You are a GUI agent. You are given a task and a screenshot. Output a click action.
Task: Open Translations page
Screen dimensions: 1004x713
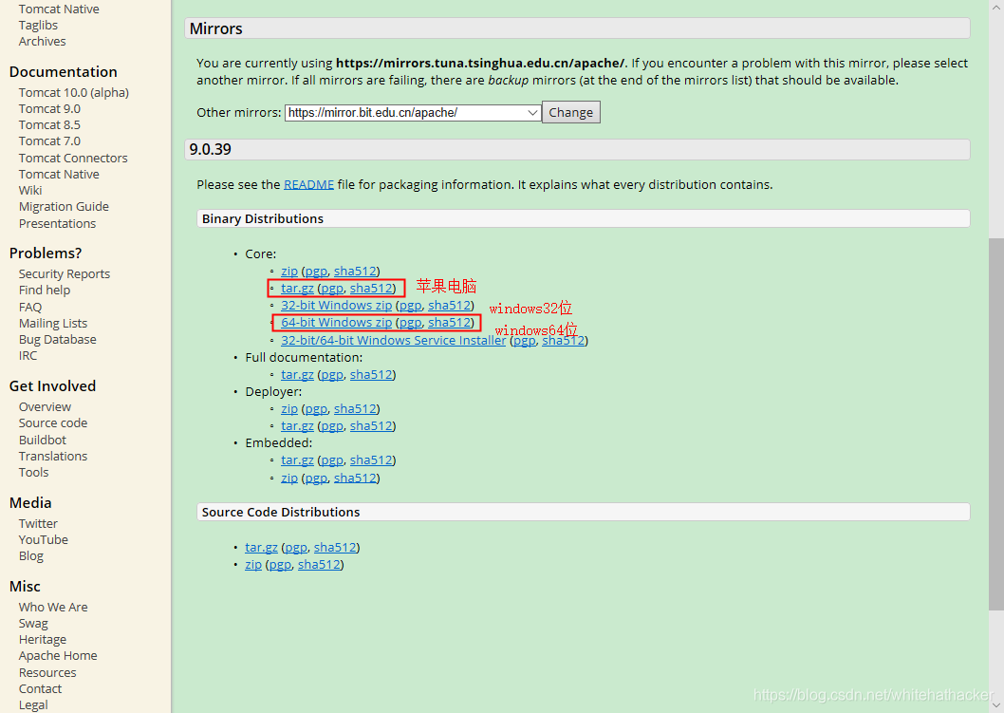click(x=52, y=456)
